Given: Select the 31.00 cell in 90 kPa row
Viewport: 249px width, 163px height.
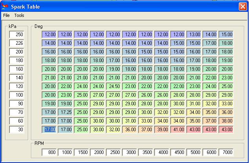Looking at the screenshot, I should pos(194,104).
